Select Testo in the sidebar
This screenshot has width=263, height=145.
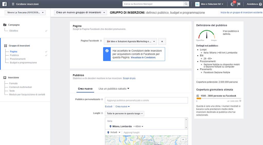click(x=12, y=91)
